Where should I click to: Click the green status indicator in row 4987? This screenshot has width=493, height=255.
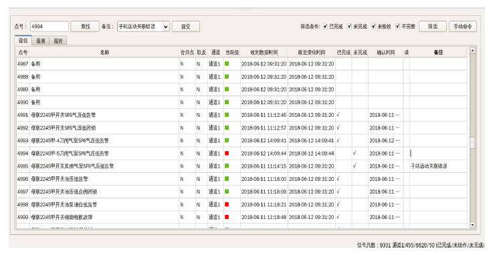point(227,63)
